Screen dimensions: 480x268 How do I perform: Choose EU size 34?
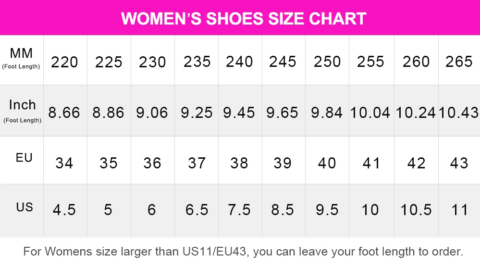click(64, 163)
